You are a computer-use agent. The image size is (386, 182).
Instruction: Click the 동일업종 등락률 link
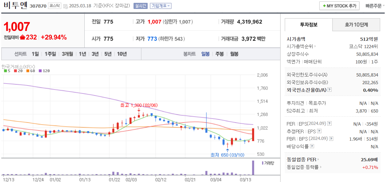coord(304,167)
